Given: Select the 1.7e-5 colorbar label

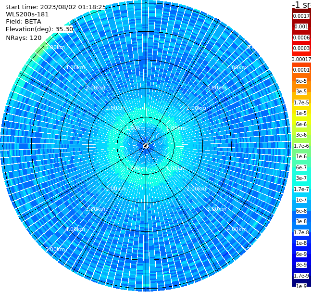Looking at the screenshot, I should 301,102.
